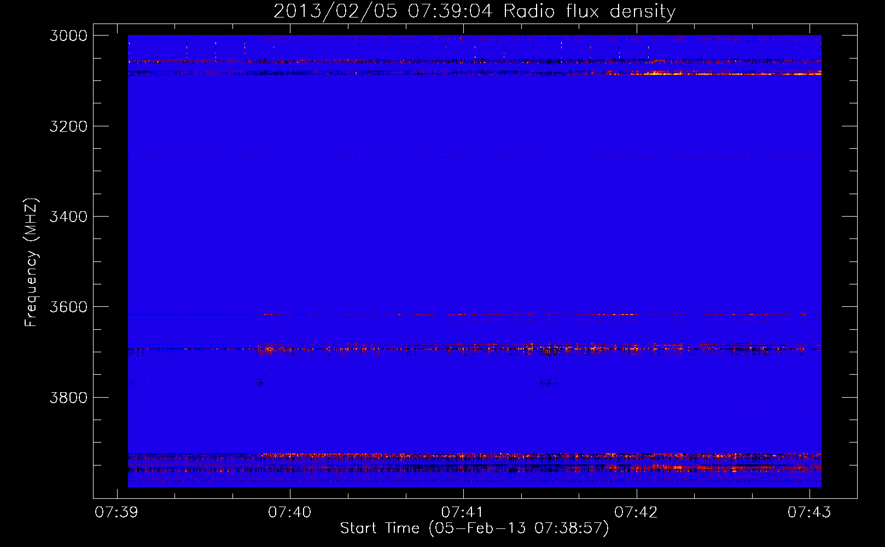Screen dimensions: 885x547
Task: Click the '07:39' time axis label
Action: 117,512
